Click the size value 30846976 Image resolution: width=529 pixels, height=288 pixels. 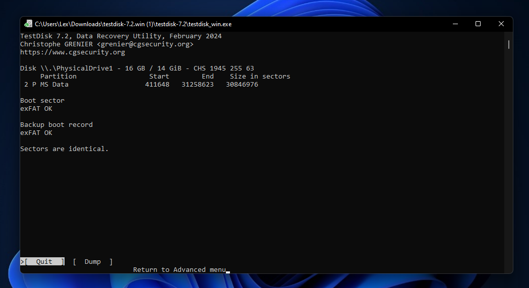[242, 85]
